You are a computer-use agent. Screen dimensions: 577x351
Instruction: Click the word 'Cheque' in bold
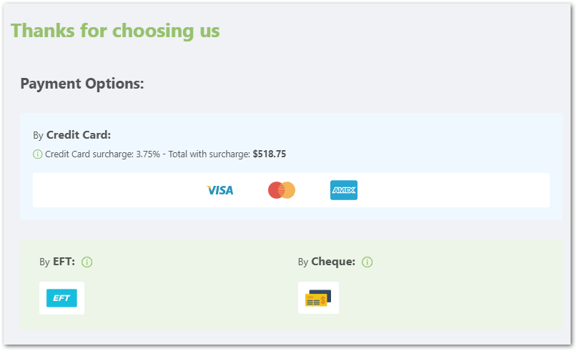pyautogui.click(x=333, y=262)
